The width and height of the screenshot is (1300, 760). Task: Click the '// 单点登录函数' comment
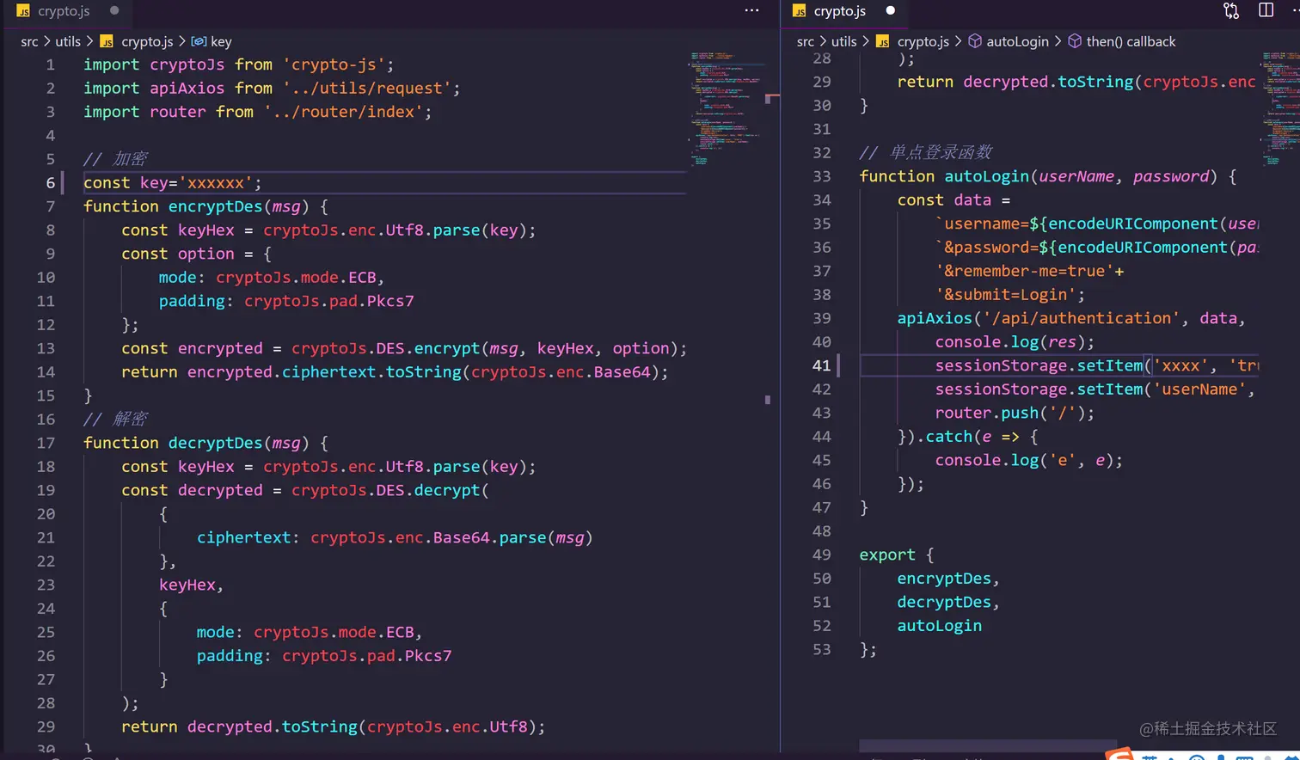[x=926, y=152]
